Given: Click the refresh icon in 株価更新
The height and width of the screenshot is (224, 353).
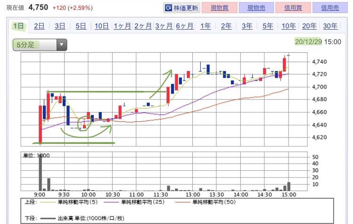Looking at the screenshot, I should tap(168, 8).
